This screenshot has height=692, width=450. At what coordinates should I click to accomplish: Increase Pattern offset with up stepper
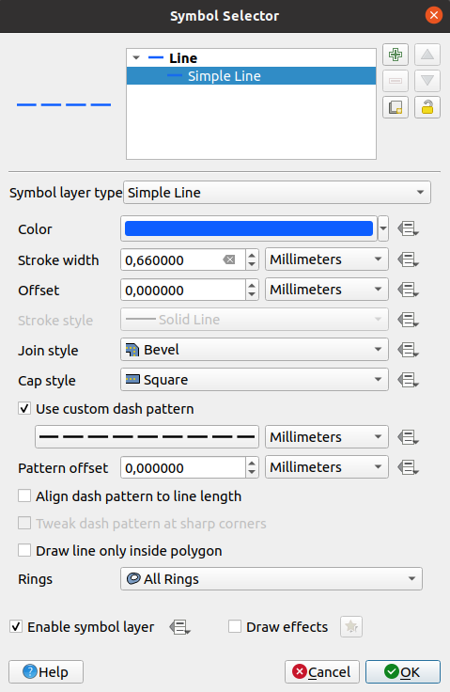(252, 463)
